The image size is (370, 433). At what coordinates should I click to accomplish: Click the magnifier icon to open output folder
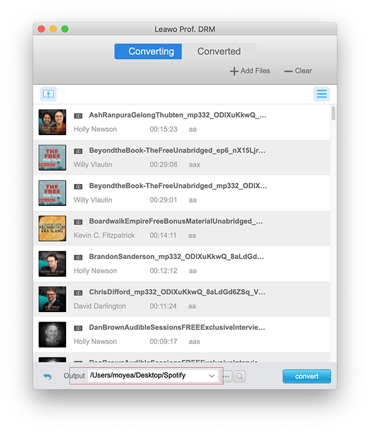[x=239, y=376]
